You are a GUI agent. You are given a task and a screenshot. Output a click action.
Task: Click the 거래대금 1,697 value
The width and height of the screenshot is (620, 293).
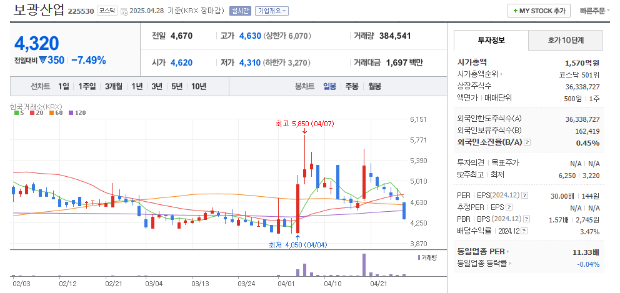[397, 62]
